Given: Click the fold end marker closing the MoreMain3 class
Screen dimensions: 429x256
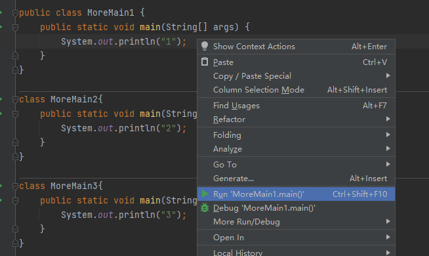Looking at the screenshot, I should point(15,243).
